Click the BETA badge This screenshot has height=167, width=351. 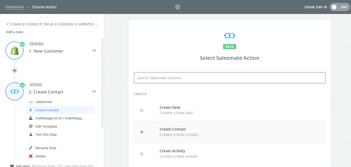(x=229, y=47)
